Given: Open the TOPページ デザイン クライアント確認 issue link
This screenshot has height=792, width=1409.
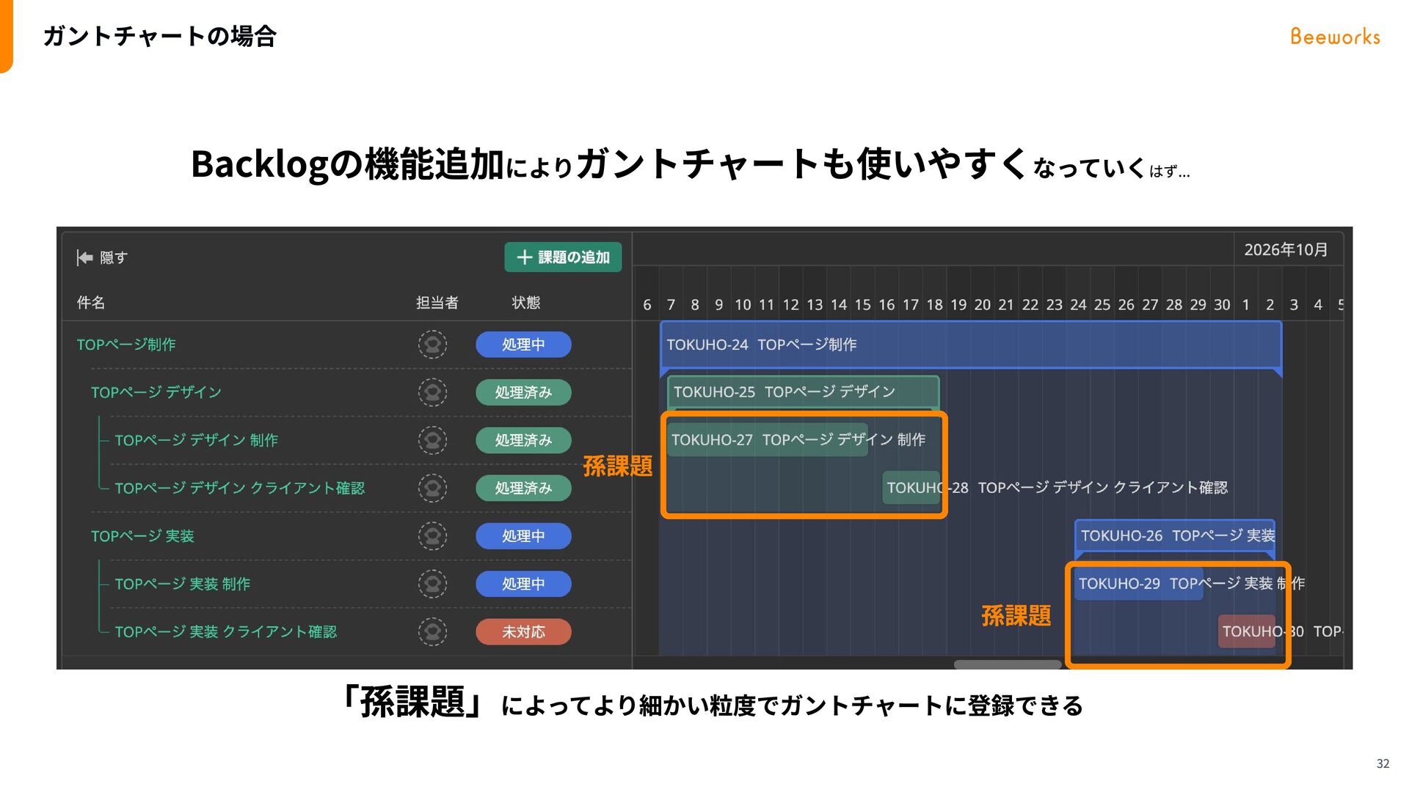Looking at the screenshot, I should pos(240,488).
